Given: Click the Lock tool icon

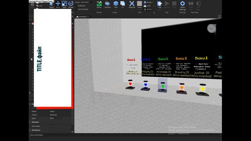Looking at the screenshot, I should click(145, 6).
